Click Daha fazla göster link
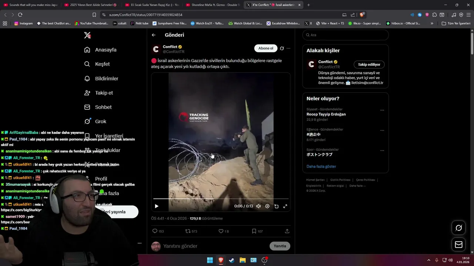Viewport: 474px width, 266px height. pos(321,167)
